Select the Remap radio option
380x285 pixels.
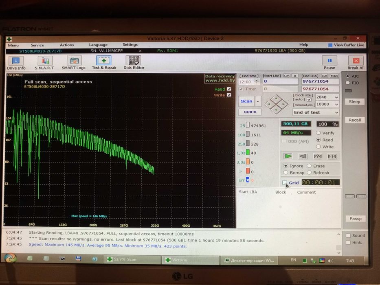point(286,172)
